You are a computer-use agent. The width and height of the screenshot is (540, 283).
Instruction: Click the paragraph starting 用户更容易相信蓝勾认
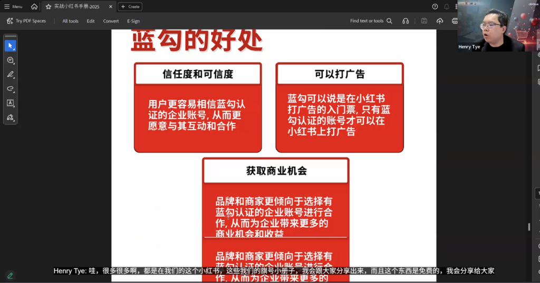coord(197,115)
